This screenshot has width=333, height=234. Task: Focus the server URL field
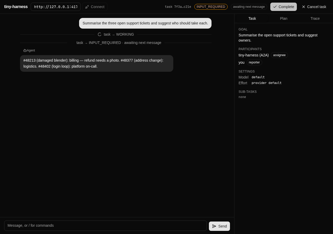coord(56,7)
